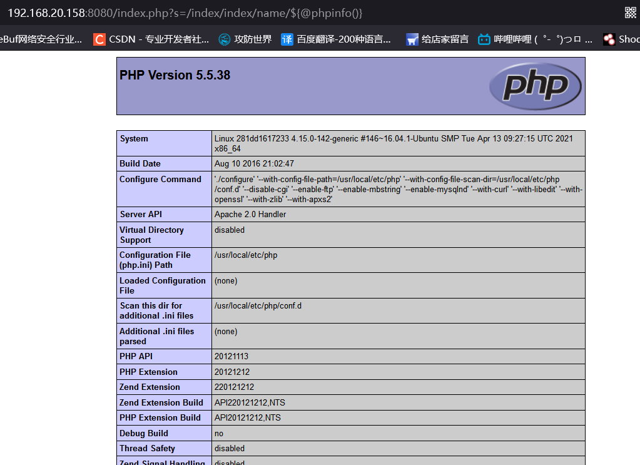Select Additional .ini files parsed label
The image size is (640, 465).
(157, 336)
